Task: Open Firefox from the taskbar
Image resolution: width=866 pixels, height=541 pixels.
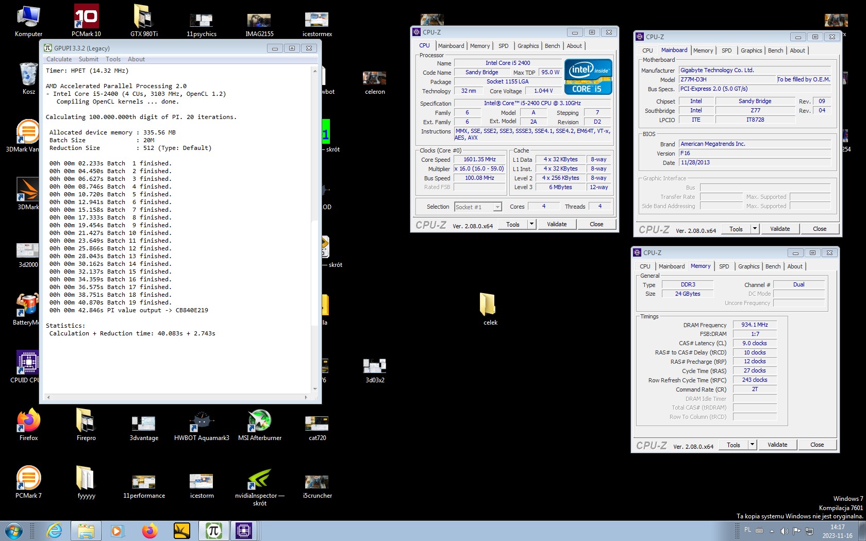Action: click(x=149, y=531)
